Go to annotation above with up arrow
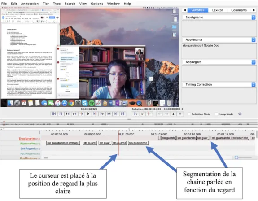 [x=180, y=114]
